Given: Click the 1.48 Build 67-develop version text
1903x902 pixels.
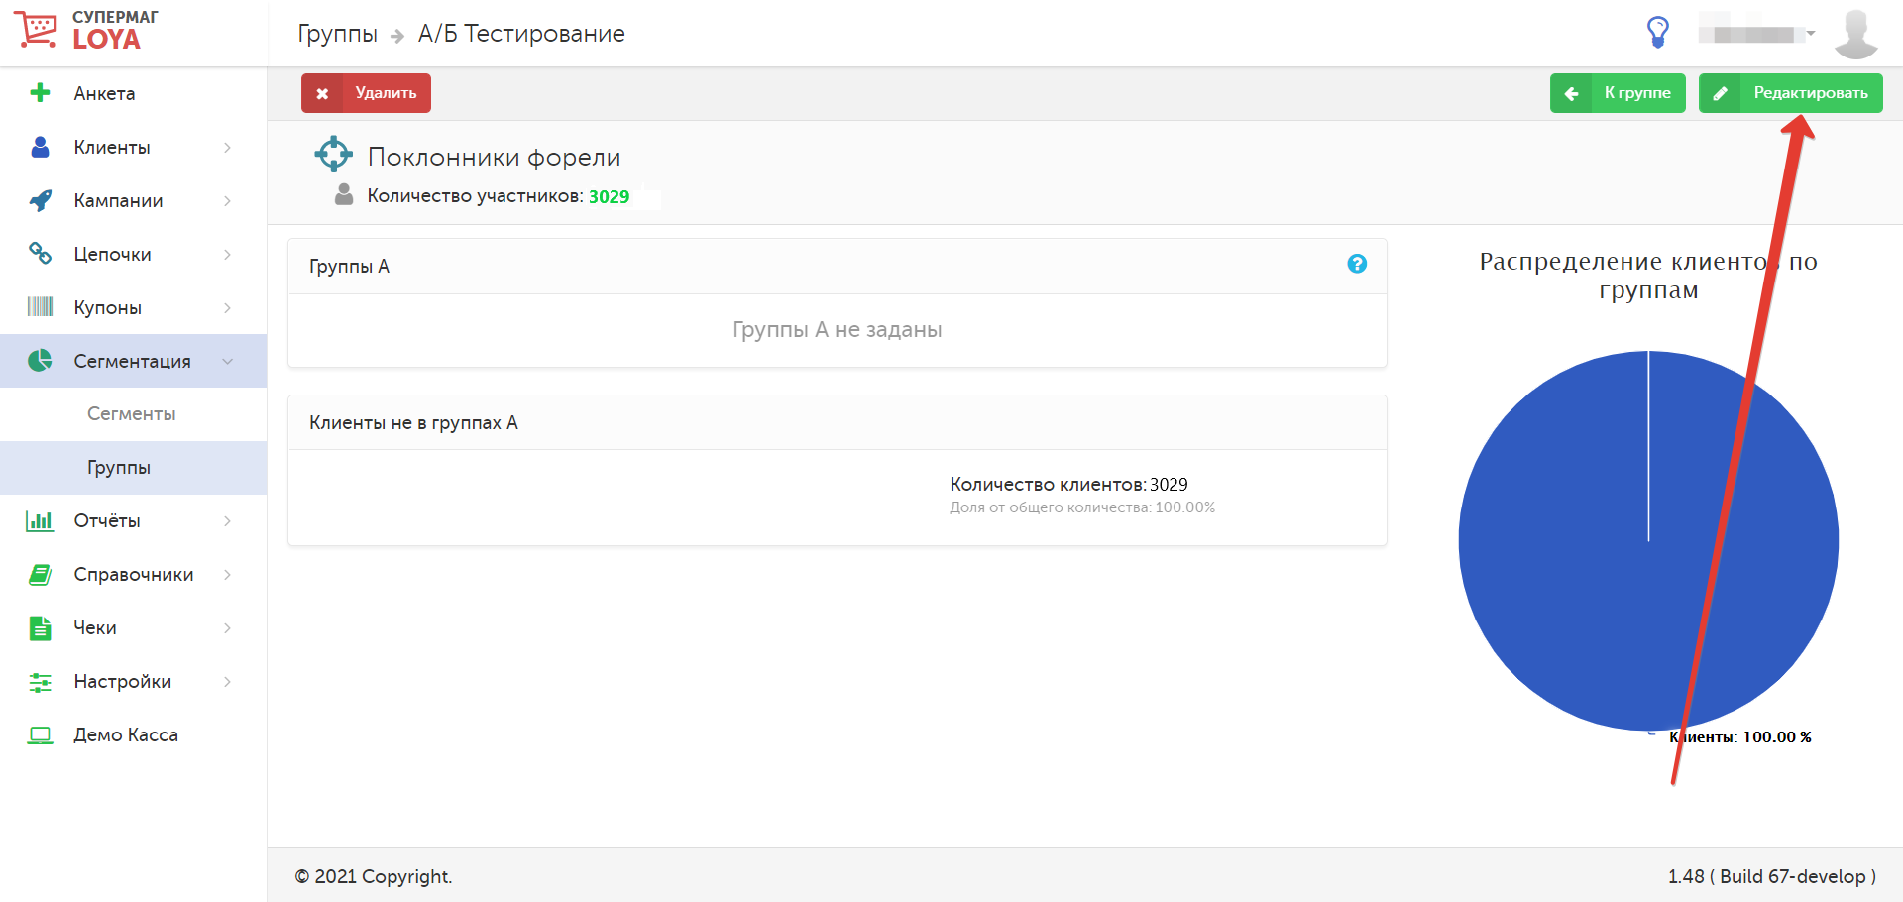Looking at the screenshot, I should (x=1771, y=876).
